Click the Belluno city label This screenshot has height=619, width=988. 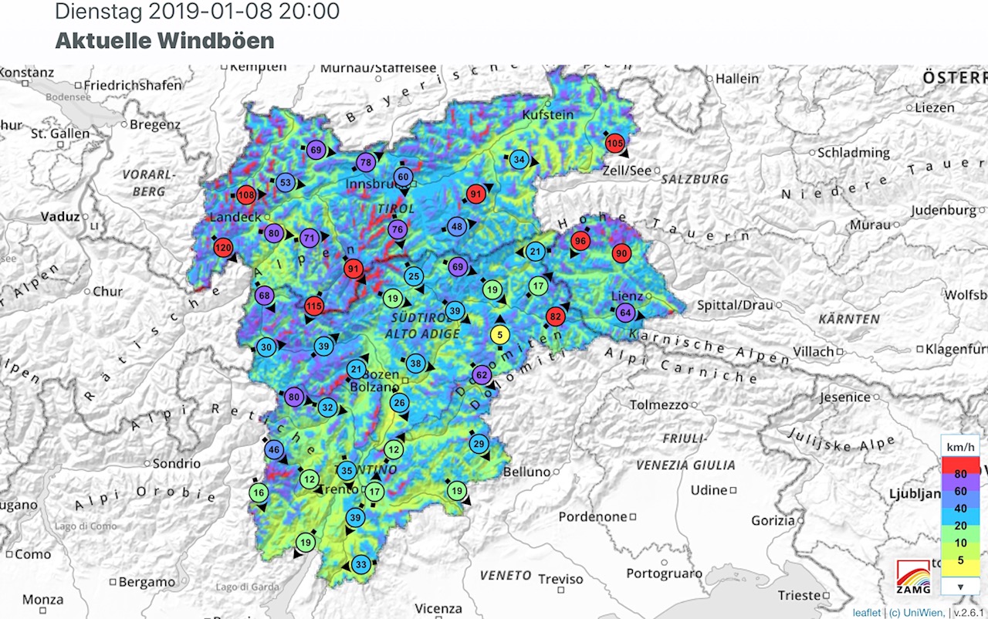(x=527, y=471)
